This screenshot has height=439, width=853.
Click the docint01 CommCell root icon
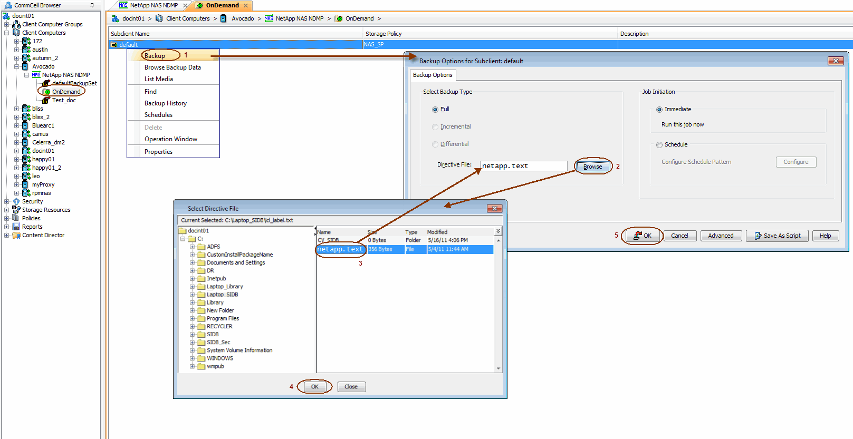pos(6,16)
